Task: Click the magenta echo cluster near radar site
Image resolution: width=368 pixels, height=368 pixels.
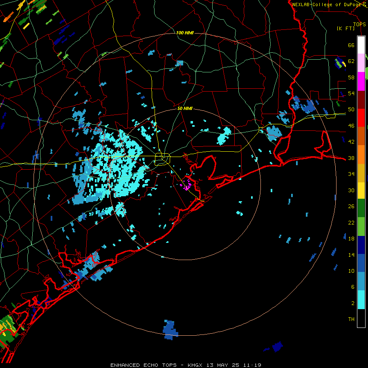Action: pos(186,185)
